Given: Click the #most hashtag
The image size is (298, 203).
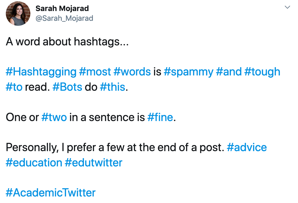Looking at the screenshot, I should tap(95, 72).
